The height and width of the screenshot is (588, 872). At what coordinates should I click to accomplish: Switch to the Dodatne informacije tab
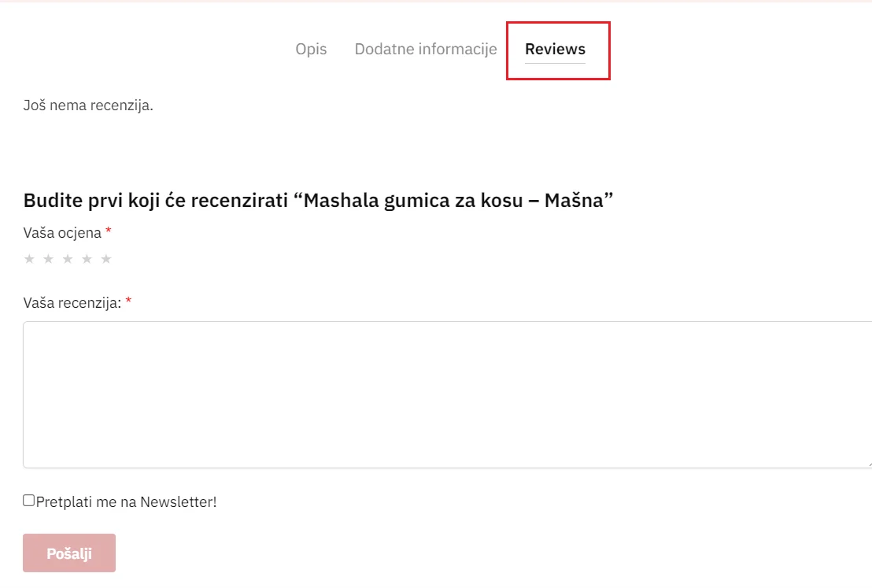point(426,49)
